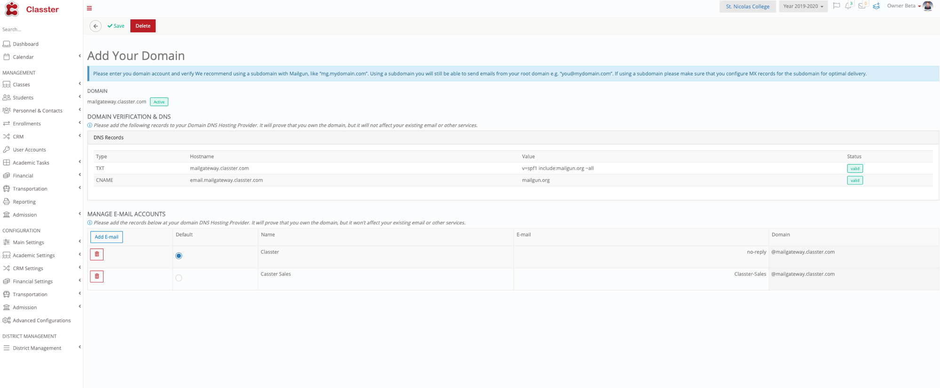
Task: Click the District Management list icon
Action: click(x=7, y=348)
